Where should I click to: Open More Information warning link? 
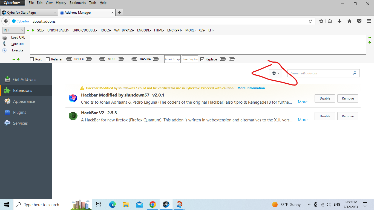coord(251,88)
